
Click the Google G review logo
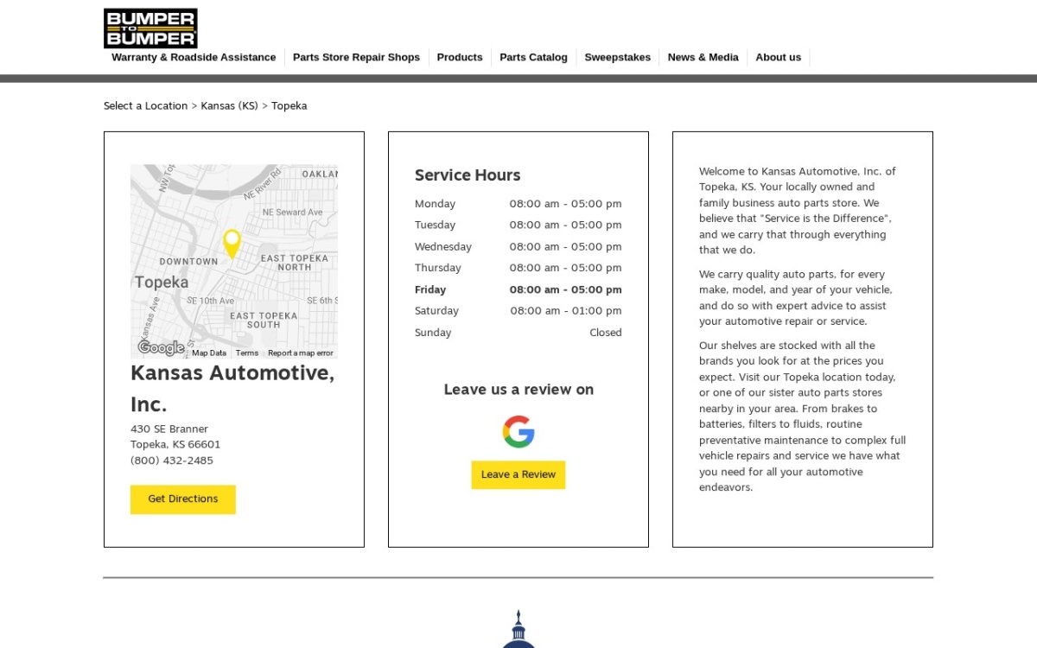click(518, 431)
